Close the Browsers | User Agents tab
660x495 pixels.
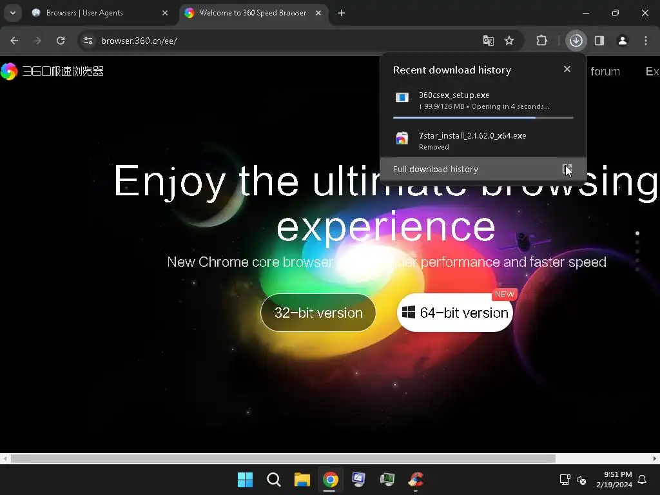coord(165,13)
